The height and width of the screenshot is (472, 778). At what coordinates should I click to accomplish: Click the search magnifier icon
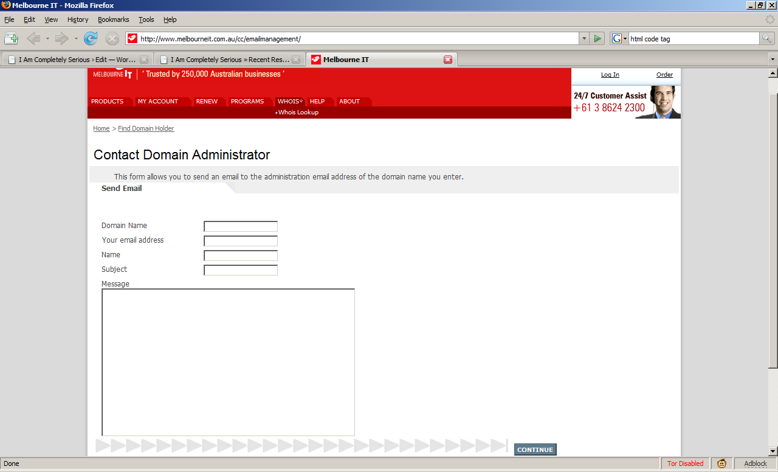point(767,38)
